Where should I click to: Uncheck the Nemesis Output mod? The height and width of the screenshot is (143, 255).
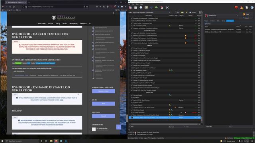132,95
